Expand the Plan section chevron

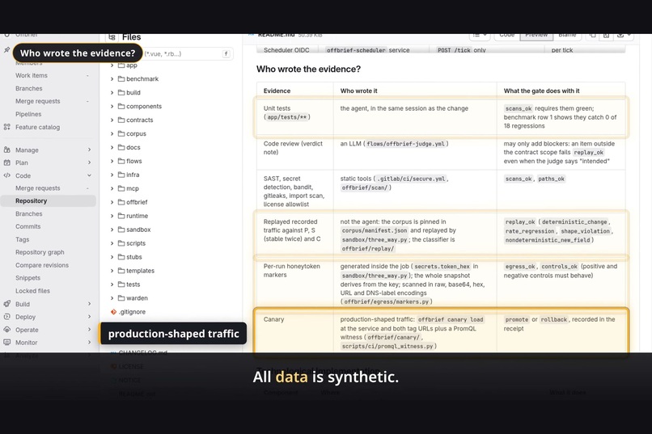coord(90,162)
